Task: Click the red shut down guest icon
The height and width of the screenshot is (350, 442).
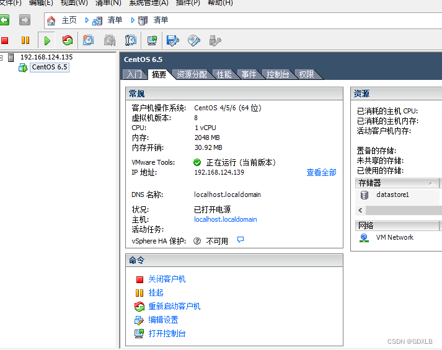Action: point(139,279)
